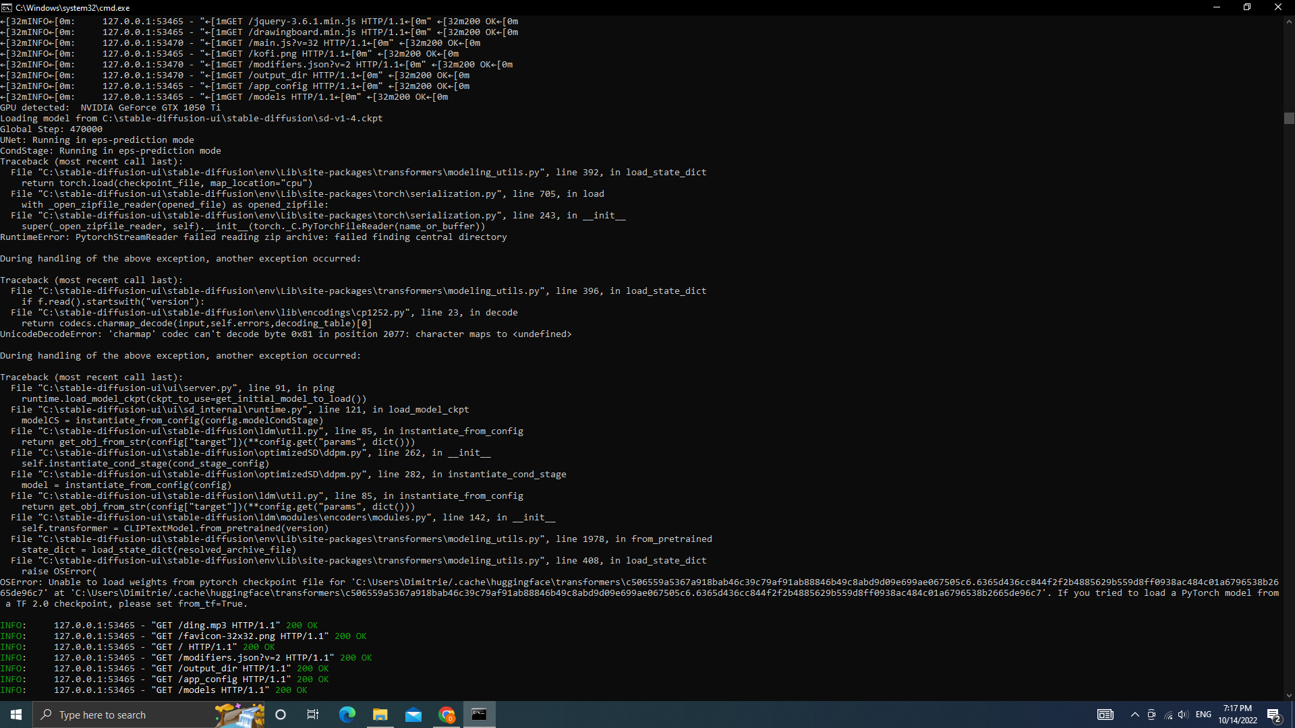Click the taskbar search box
This screenshot has width=1295, height=728.
point(148,715)
